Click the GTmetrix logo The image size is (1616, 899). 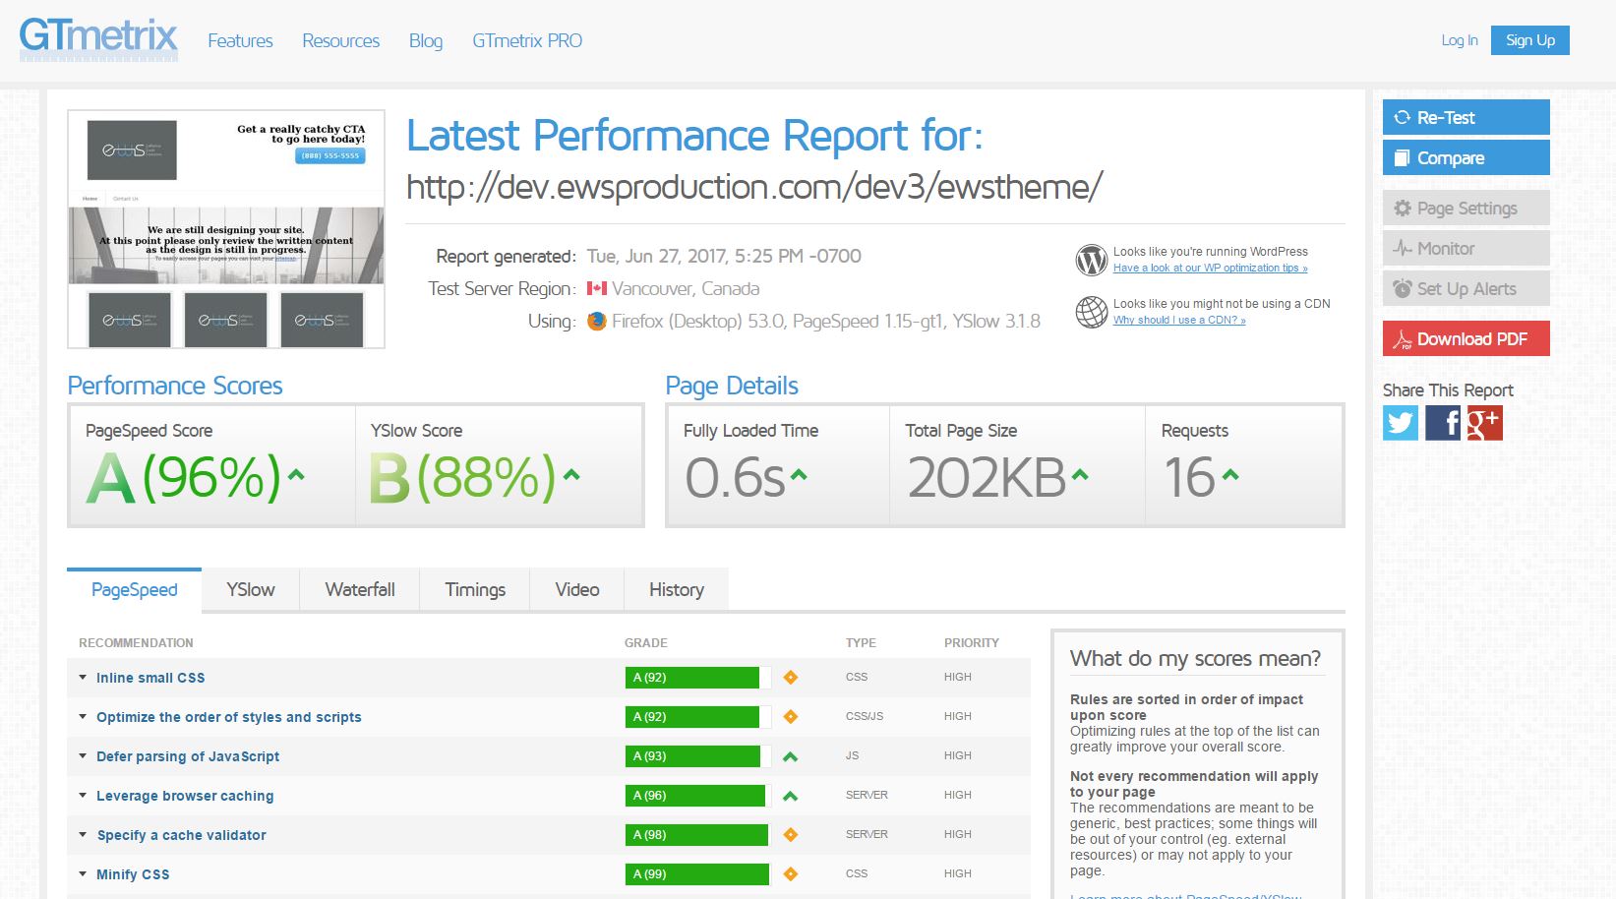98,38
